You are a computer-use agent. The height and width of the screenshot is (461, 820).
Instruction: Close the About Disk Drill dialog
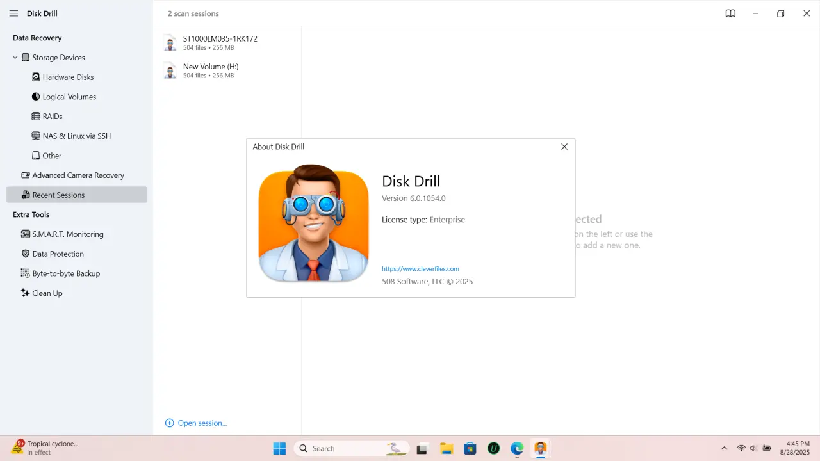[564, 147]
